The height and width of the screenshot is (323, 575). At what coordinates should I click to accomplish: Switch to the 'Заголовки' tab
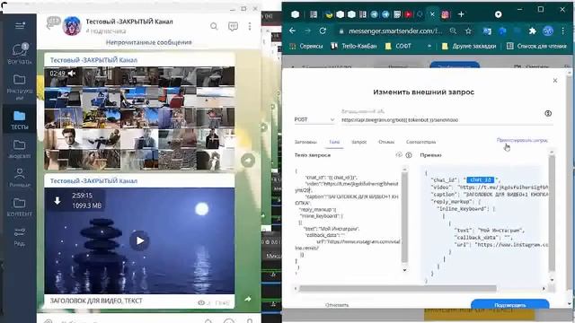click(305, 142)
